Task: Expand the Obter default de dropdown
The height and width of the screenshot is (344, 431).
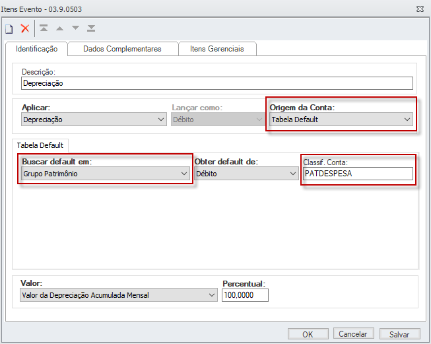Action: (x=246, y=174)
